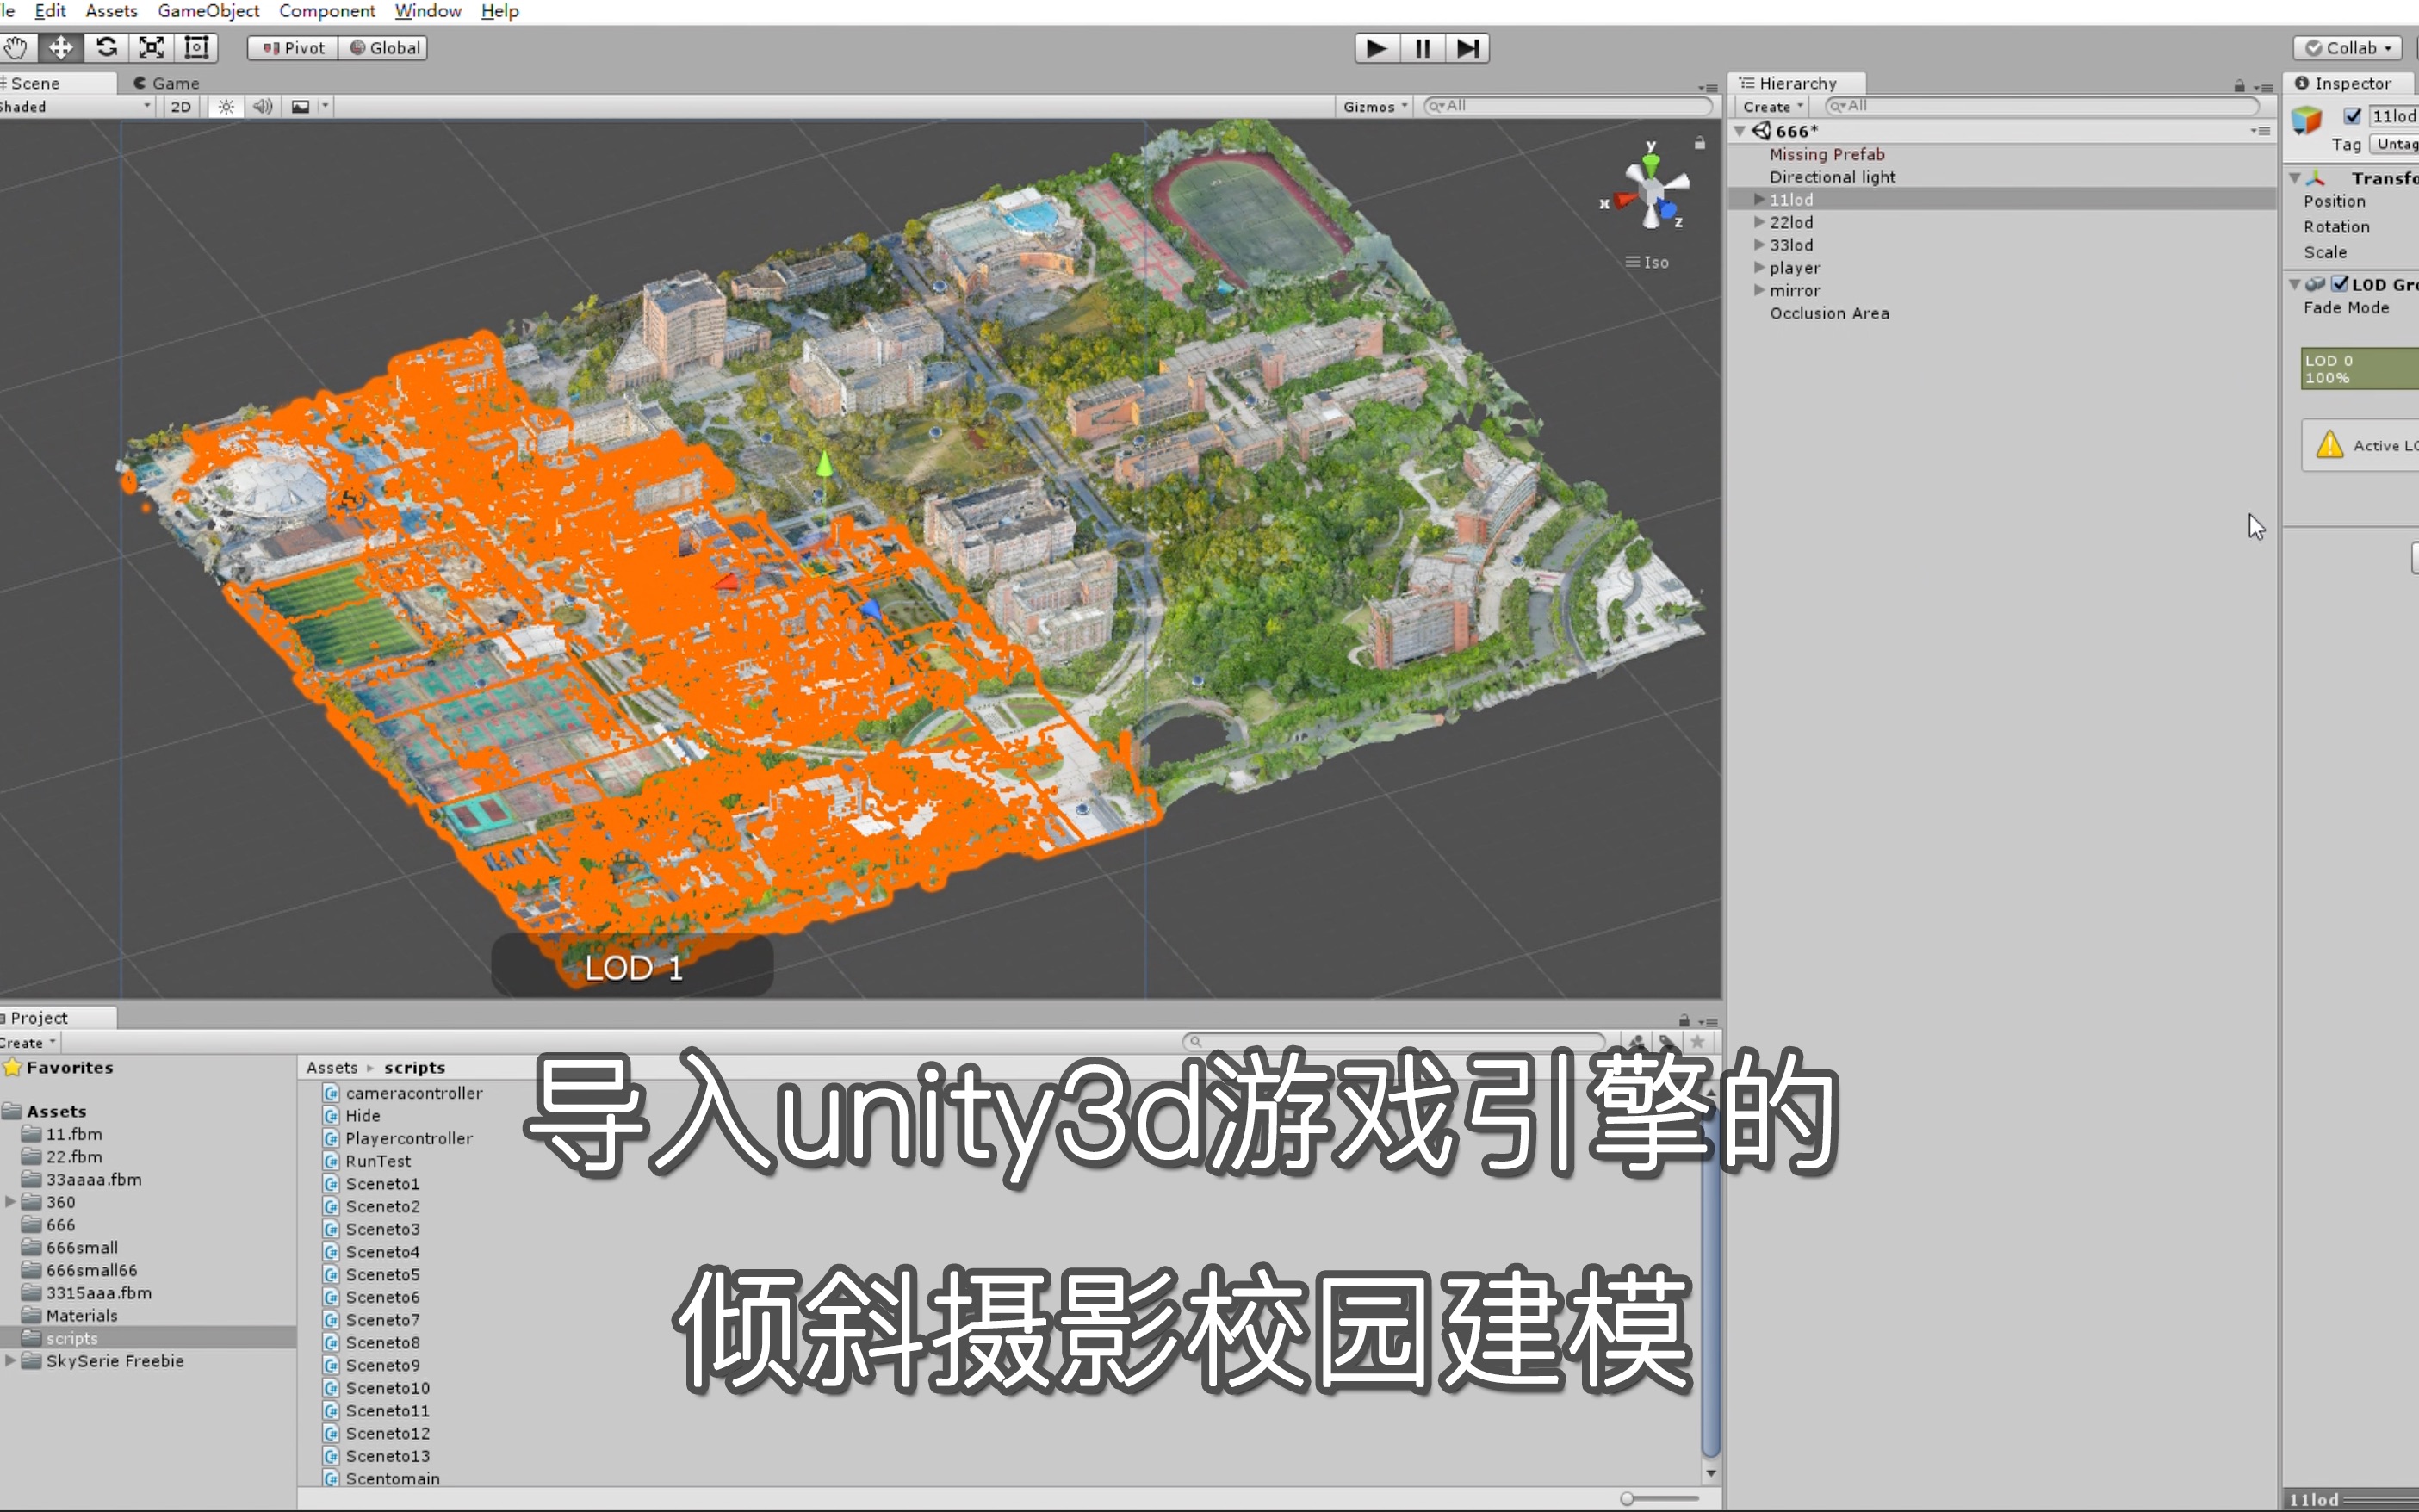Click the Pivot toggle button
The width and height of the screenshot is (2419, 1512).
point(291,47)
